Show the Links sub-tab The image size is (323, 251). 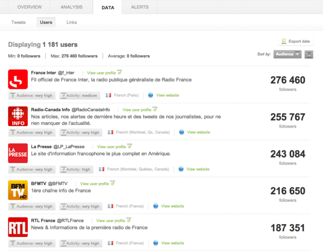72,22
